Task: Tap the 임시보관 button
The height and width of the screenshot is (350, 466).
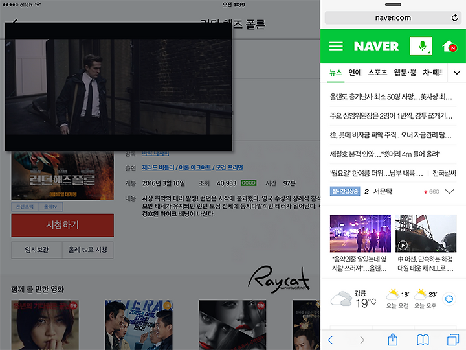Action: point(36,250)
